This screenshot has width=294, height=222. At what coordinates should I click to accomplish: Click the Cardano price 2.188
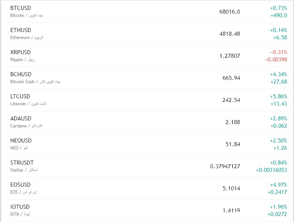tap(233, 122)
